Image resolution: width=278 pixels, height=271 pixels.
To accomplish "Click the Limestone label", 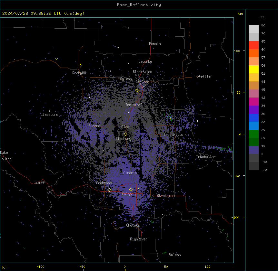I will click(49, 115).
